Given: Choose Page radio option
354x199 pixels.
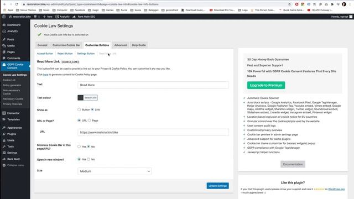Looking at the screenshot, I should point(90,121).
